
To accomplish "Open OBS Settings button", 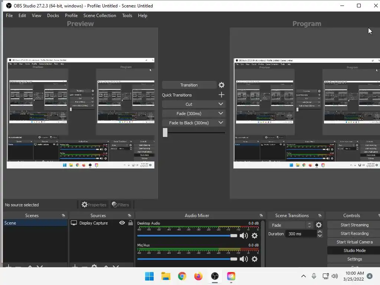I will (354, 259).
